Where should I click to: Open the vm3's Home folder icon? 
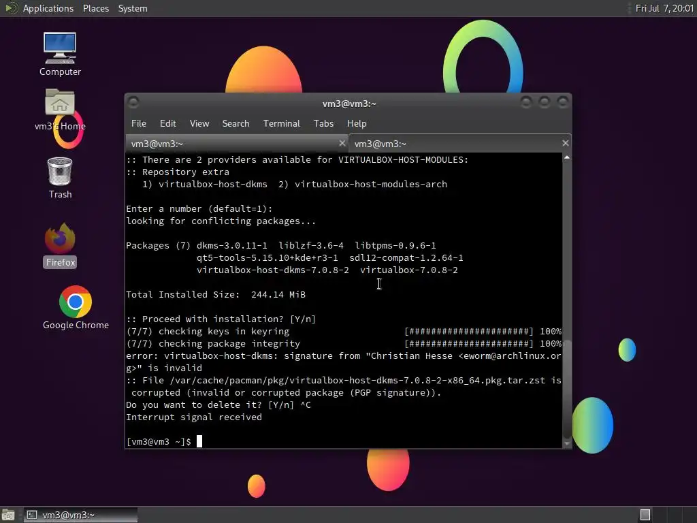tap(60, 110)
